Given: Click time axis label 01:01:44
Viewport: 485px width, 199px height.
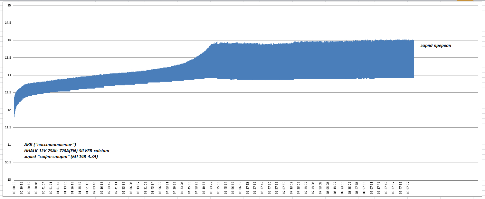Looking at the screenshot, I should (x=58, y=188).
